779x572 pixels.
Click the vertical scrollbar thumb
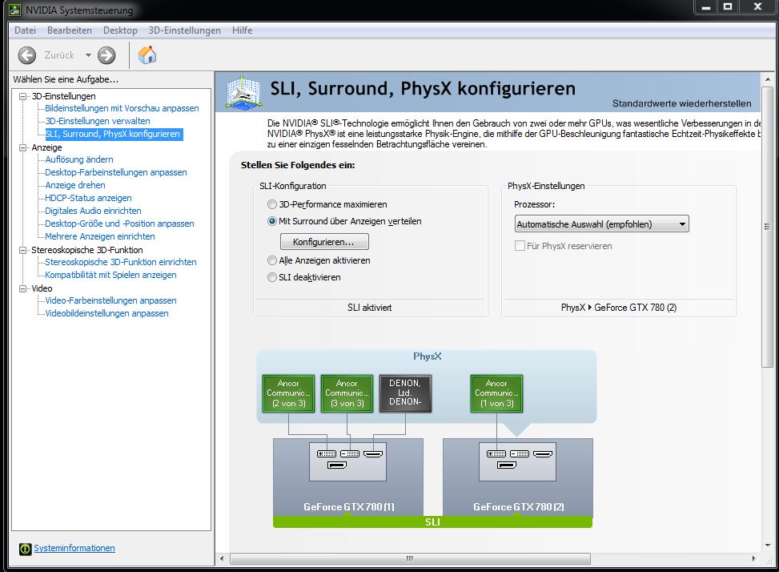(767, 227)
